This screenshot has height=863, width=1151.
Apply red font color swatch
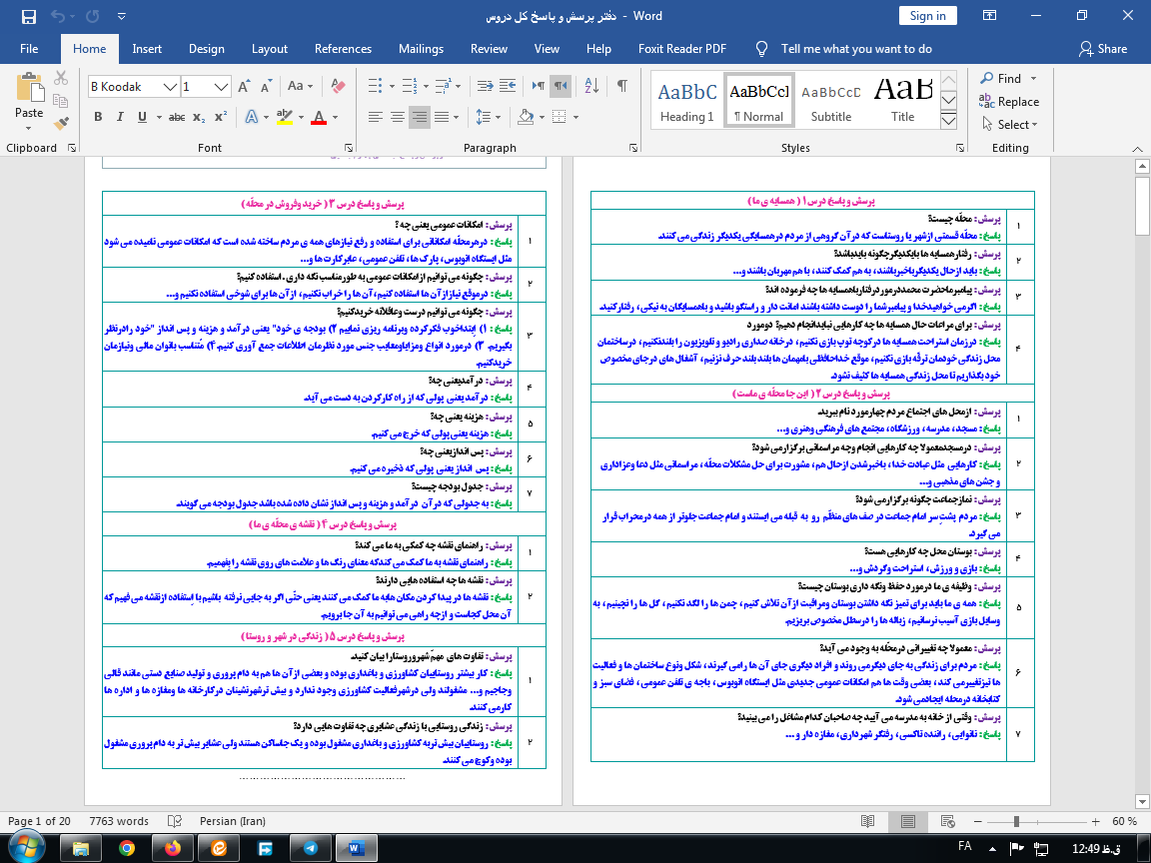click(x=319, y=117)
